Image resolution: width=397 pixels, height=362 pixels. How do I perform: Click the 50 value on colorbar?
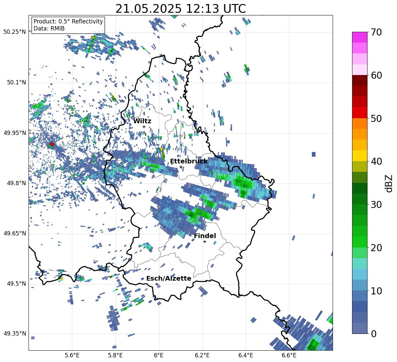[x=376, y=118]
